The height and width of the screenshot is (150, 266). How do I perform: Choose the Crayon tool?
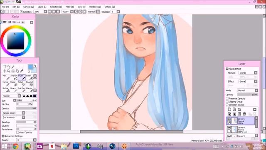30,90
